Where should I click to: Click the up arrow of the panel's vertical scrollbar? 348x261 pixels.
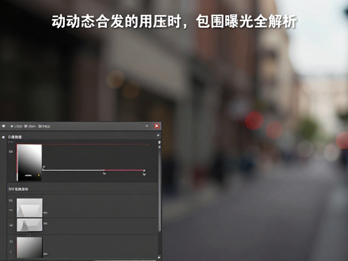(x=159, y=142)
